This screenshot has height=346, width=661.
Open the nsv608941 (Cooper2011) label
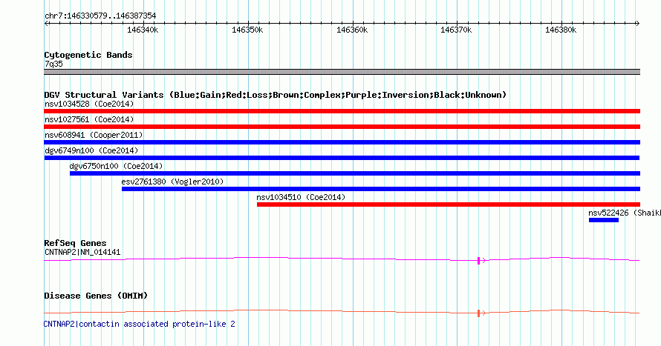(x=94, y=135)
